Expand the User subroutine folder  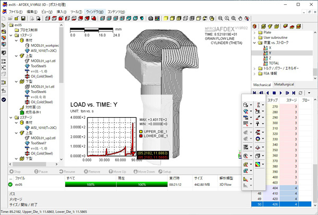click(254, 38)
